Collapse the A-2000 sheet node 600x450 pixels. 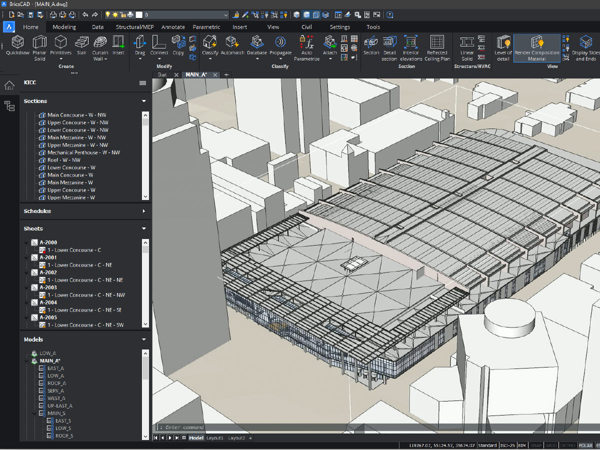coord(26,242)
